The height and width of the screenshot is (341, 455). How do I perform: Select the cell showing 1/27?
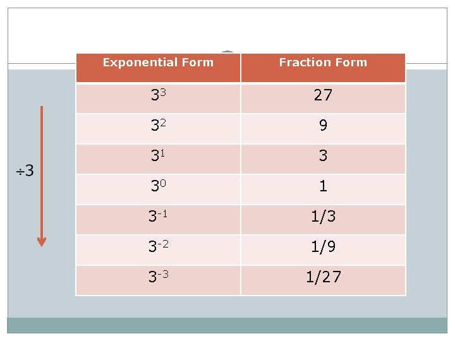point(324,280)
